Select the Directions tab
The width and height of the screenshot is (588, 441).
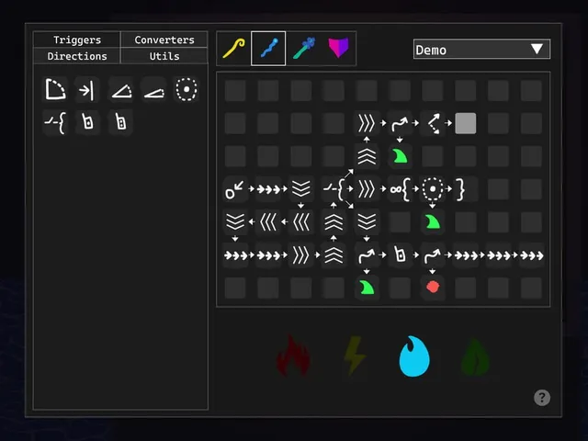point(77,56)
